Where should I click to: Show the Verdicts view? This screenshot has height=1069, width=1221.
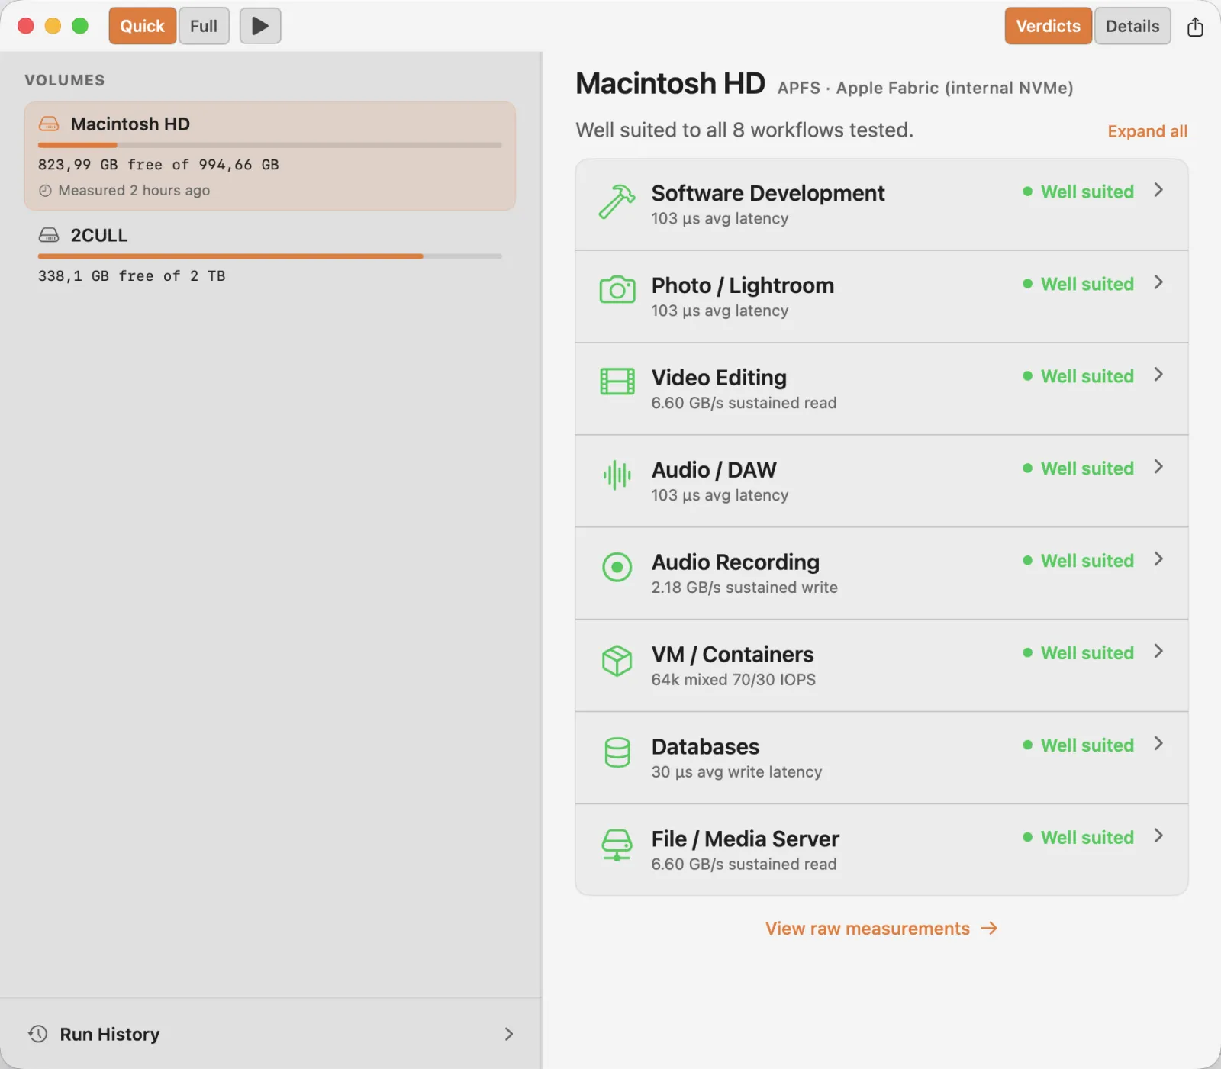[x=1048, y=26]
